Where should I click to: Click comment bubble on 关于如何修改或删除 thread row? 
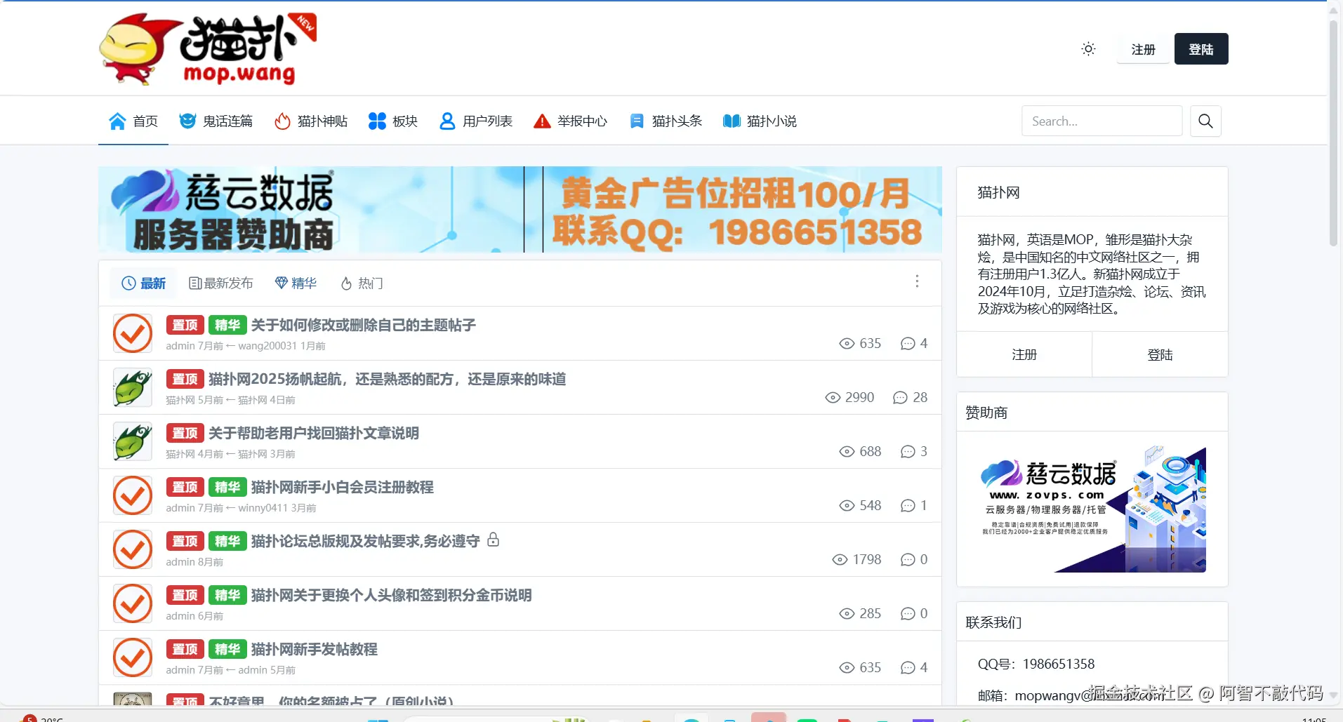click(908, 344)
